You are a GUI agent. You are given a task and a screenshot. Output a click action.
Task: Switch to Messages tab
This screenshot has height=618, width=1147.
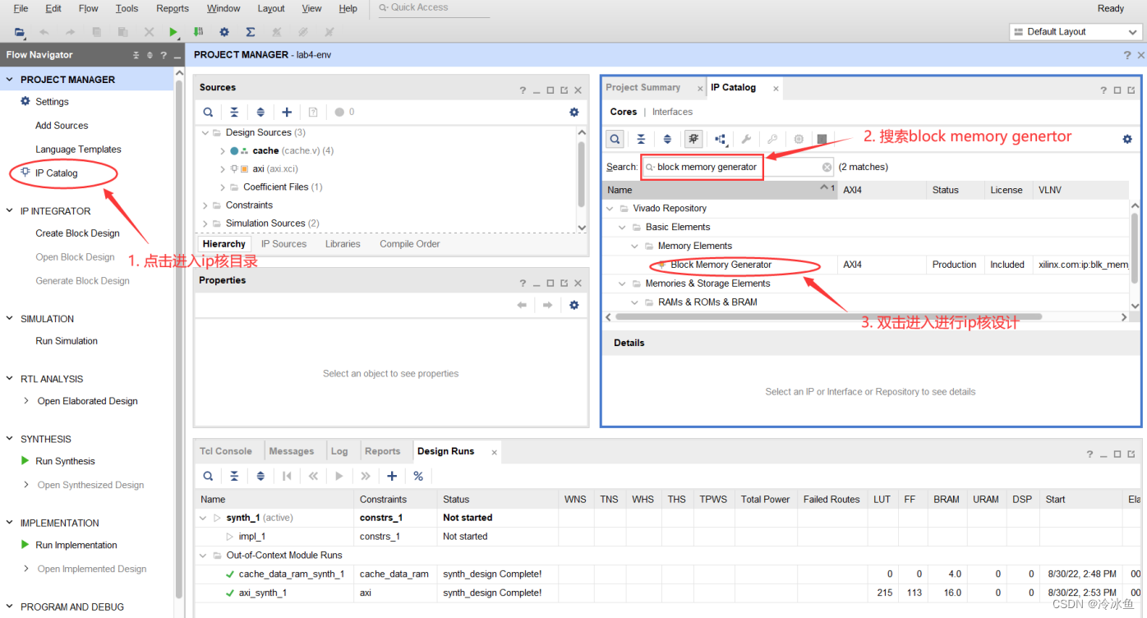pyautogui.click(x=292, y=451)
